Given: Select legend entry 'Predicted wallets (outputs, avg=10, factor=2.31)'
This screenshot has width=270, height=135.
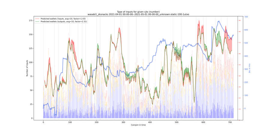Looking at the screenshot, I should pyautogui.click(x=64, y=22).
